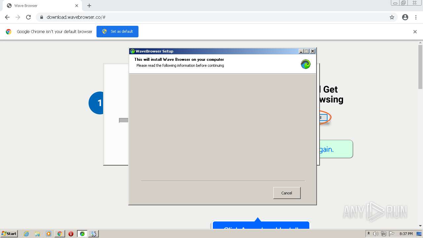This screenshot has width=423, height=238.
Task: Minimize the Chrome window
Action: pos(395,3)
